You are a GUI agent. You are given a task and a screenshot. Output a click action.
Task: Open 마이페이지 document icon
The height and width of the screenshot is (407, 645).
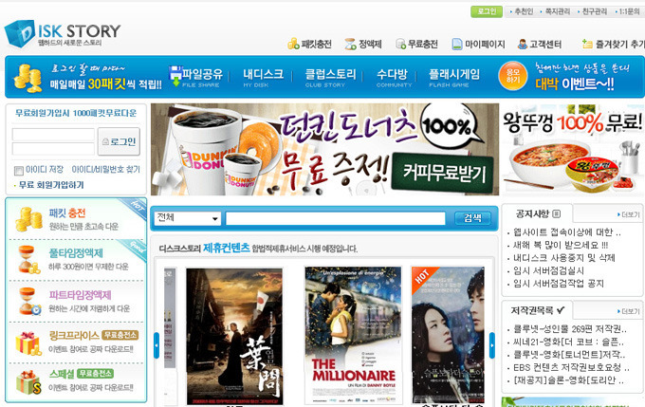click(x=457, y=44)
